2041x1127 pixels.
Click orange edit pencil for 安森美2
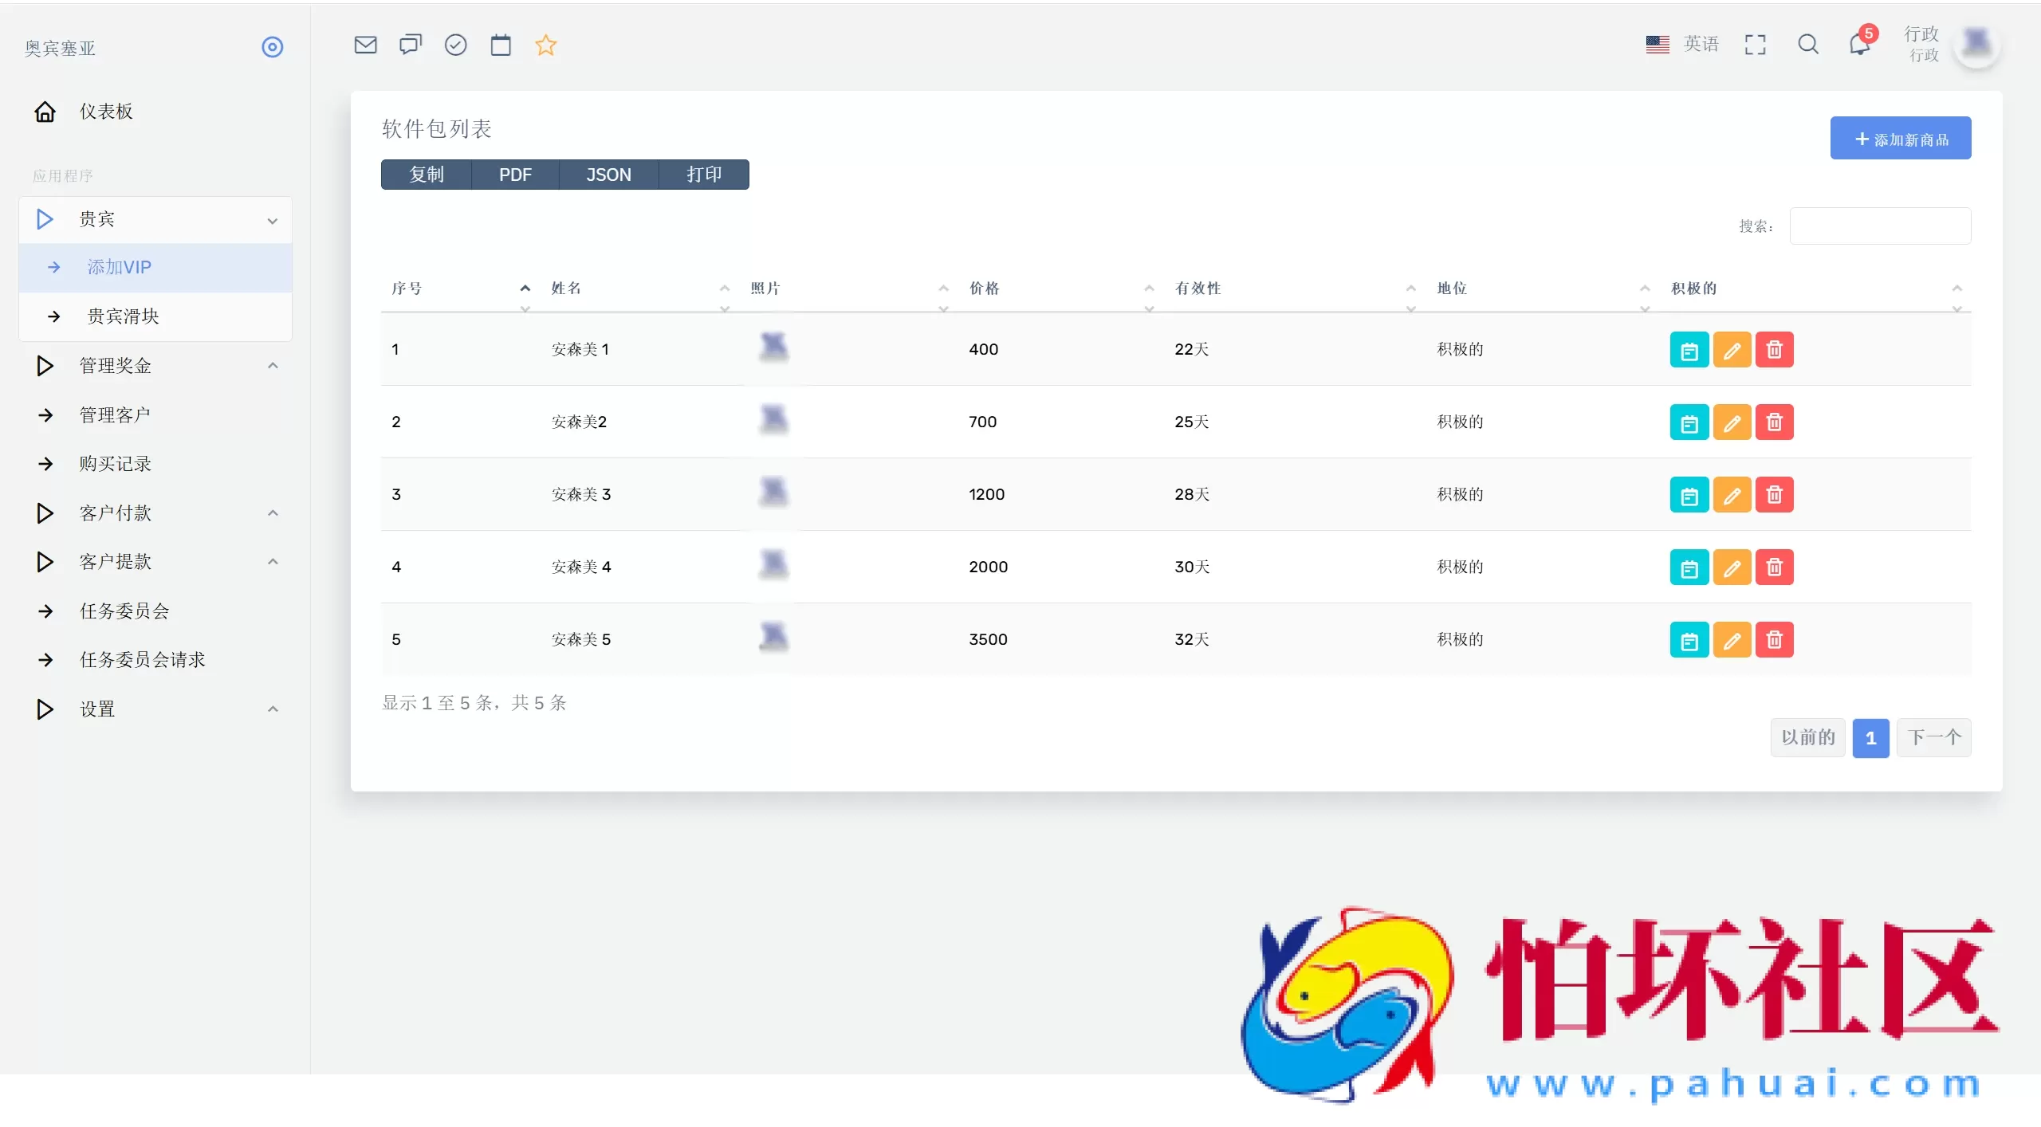(x=1732, y=422)
